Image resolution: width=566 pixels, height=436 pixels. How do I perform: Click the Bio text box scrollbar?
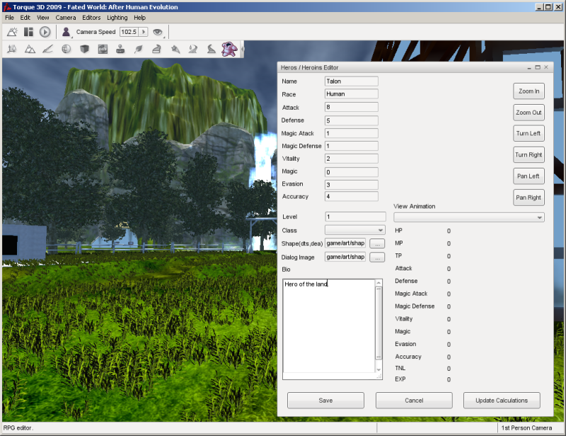click(x=379, y=326)
